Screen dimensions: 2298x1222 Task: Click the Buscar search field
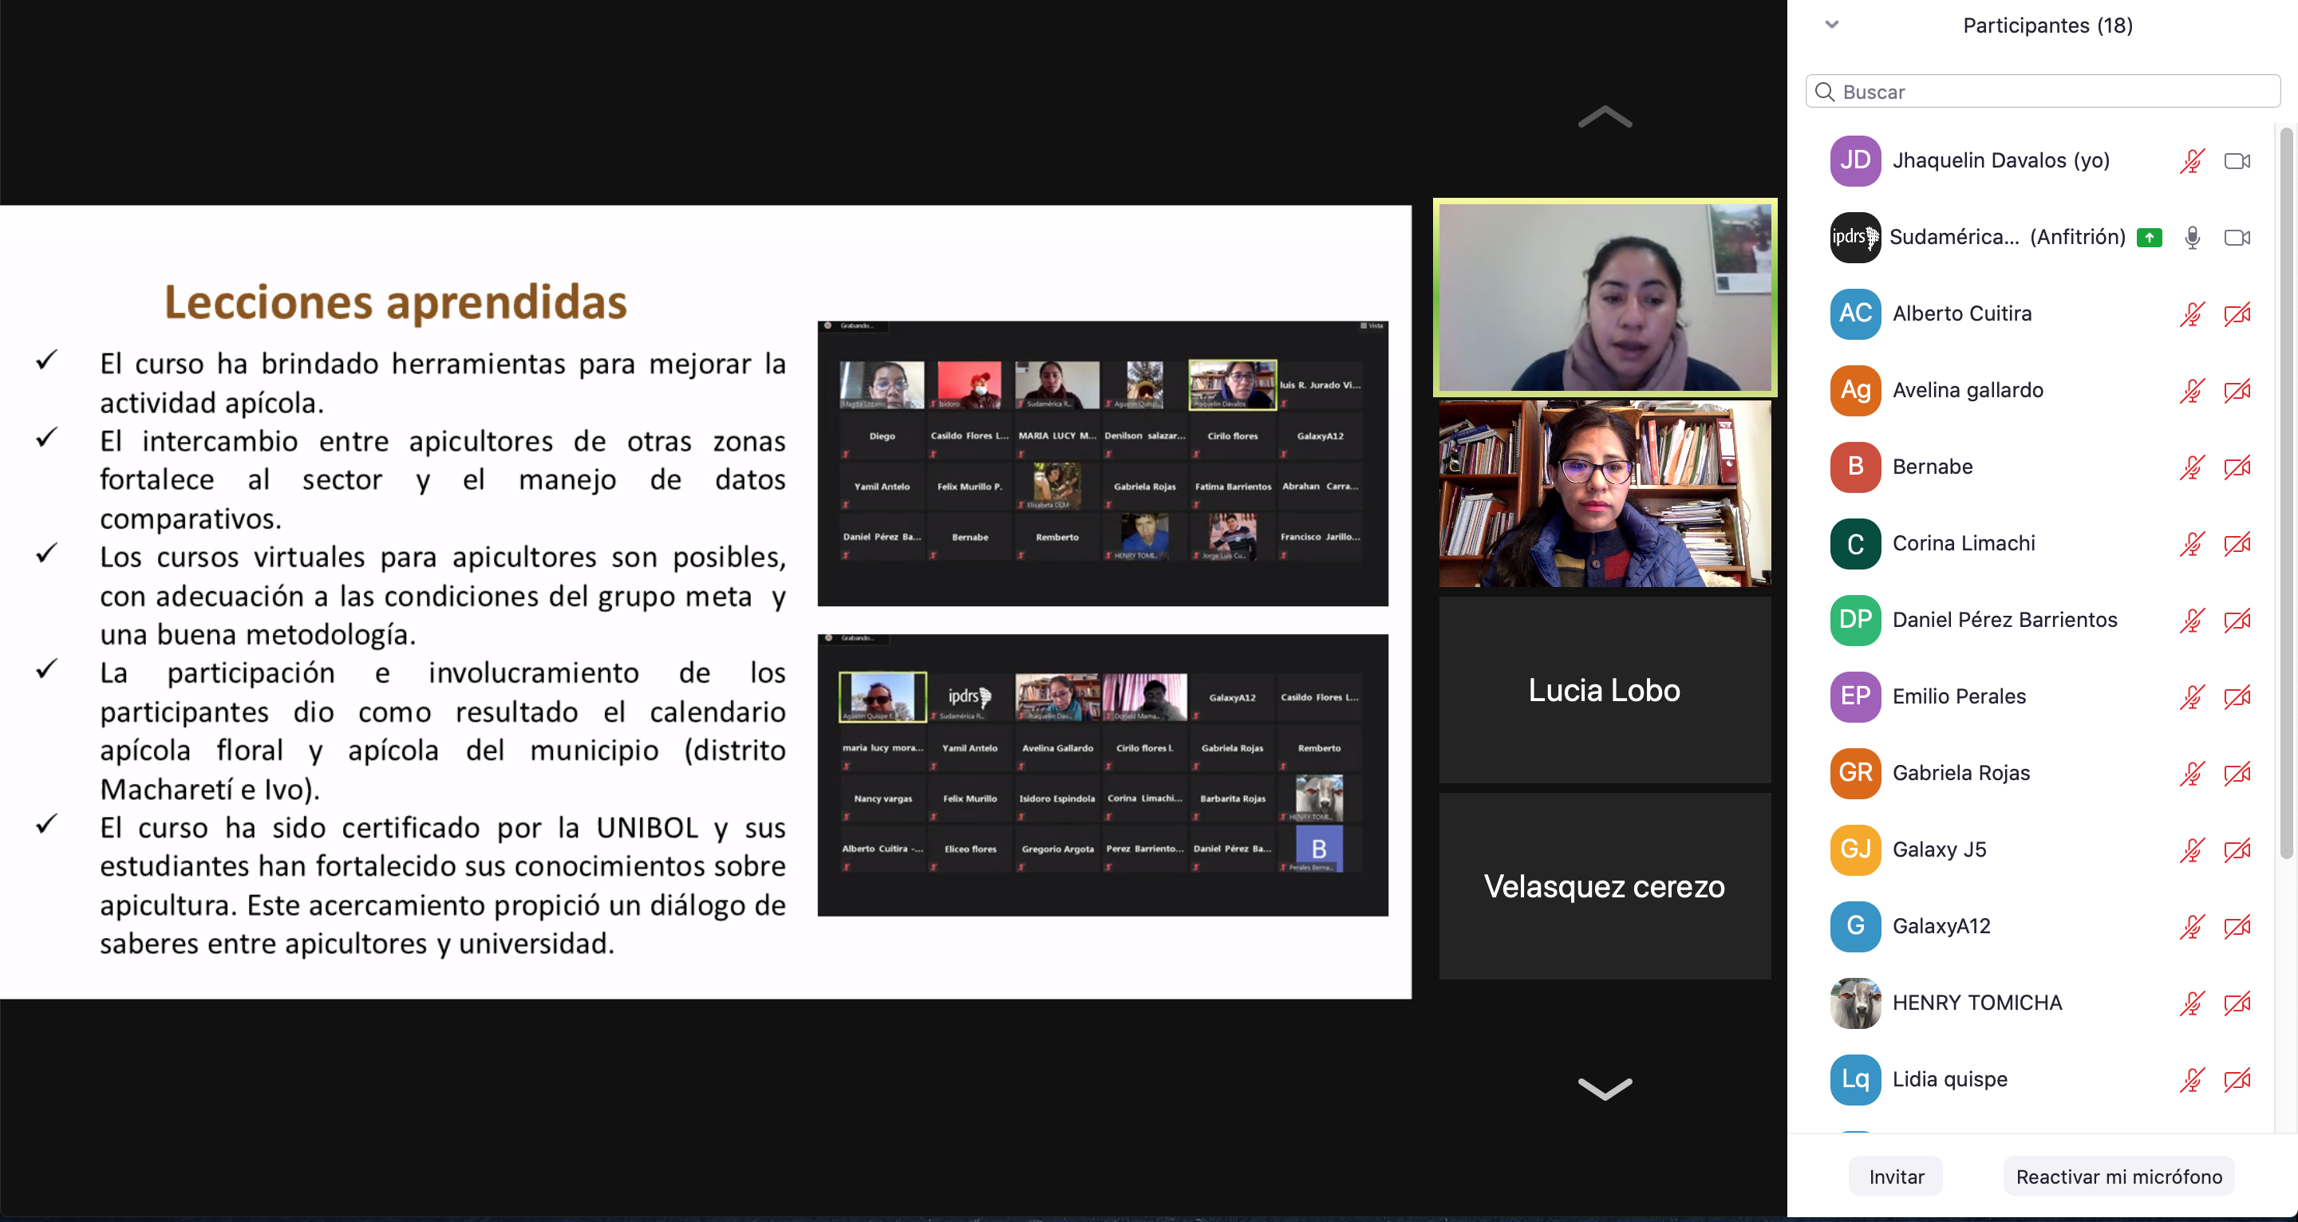point(2043,92)
